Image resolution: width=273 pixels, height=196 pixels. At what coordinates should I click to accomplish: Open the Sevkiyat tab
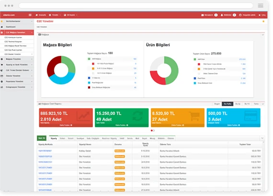click(x=80, y=138)
